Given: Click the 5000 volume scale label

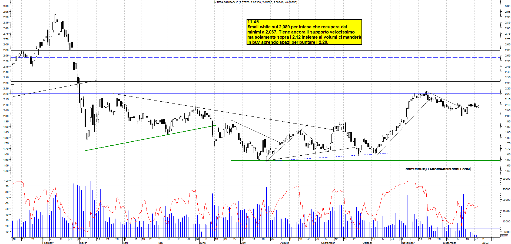Looking at the screenshot, I should 507,232.
